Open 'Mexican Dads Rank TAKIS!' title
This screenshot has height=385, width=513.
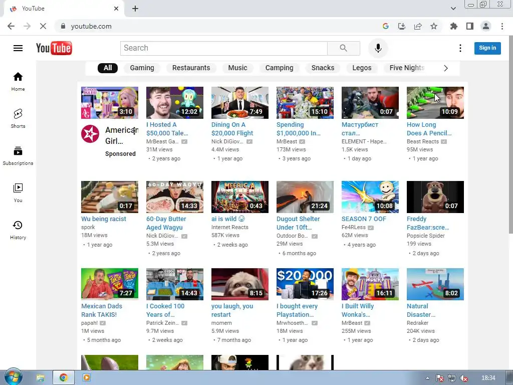(x=101, y=310)
